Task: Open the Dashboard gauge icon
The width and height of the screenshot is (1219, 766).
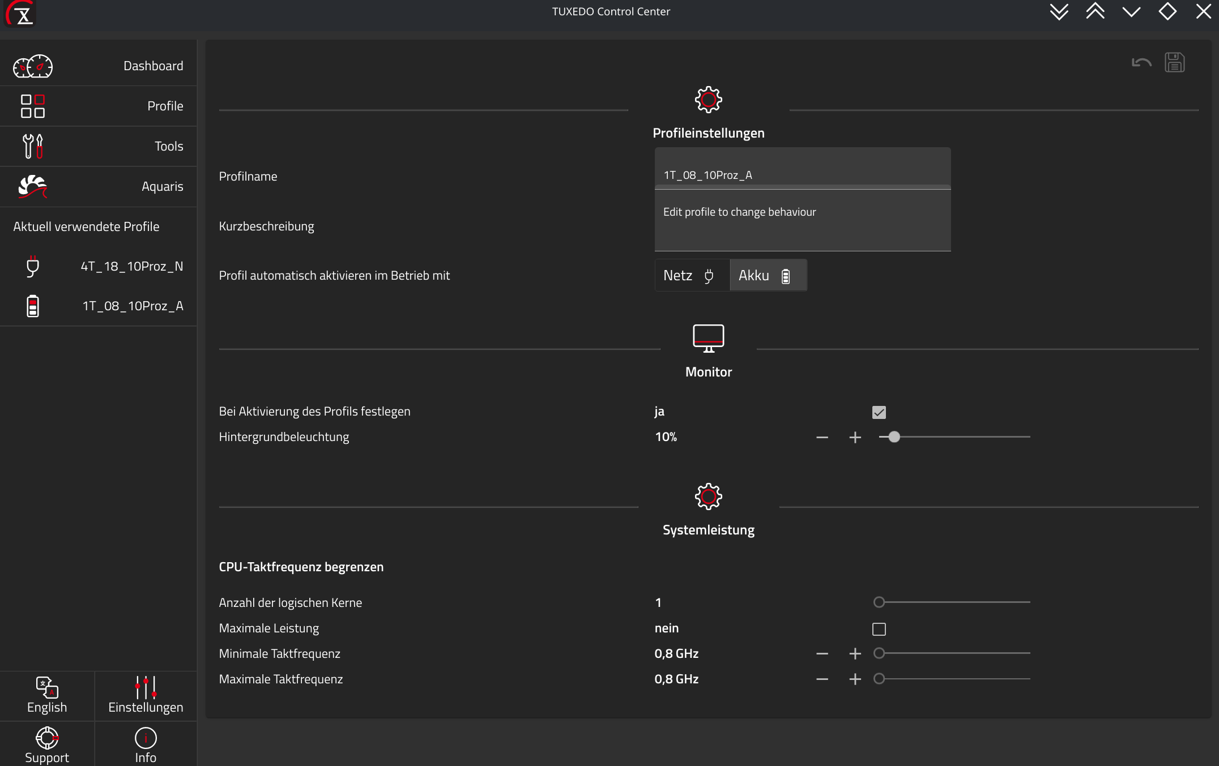Action: point(33,66)
